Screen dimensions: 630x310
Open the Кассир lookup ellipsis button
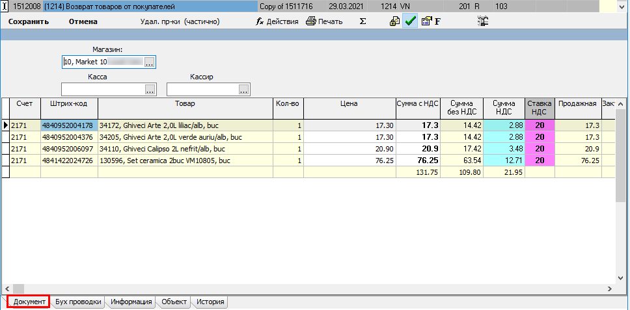pos(243,89)
